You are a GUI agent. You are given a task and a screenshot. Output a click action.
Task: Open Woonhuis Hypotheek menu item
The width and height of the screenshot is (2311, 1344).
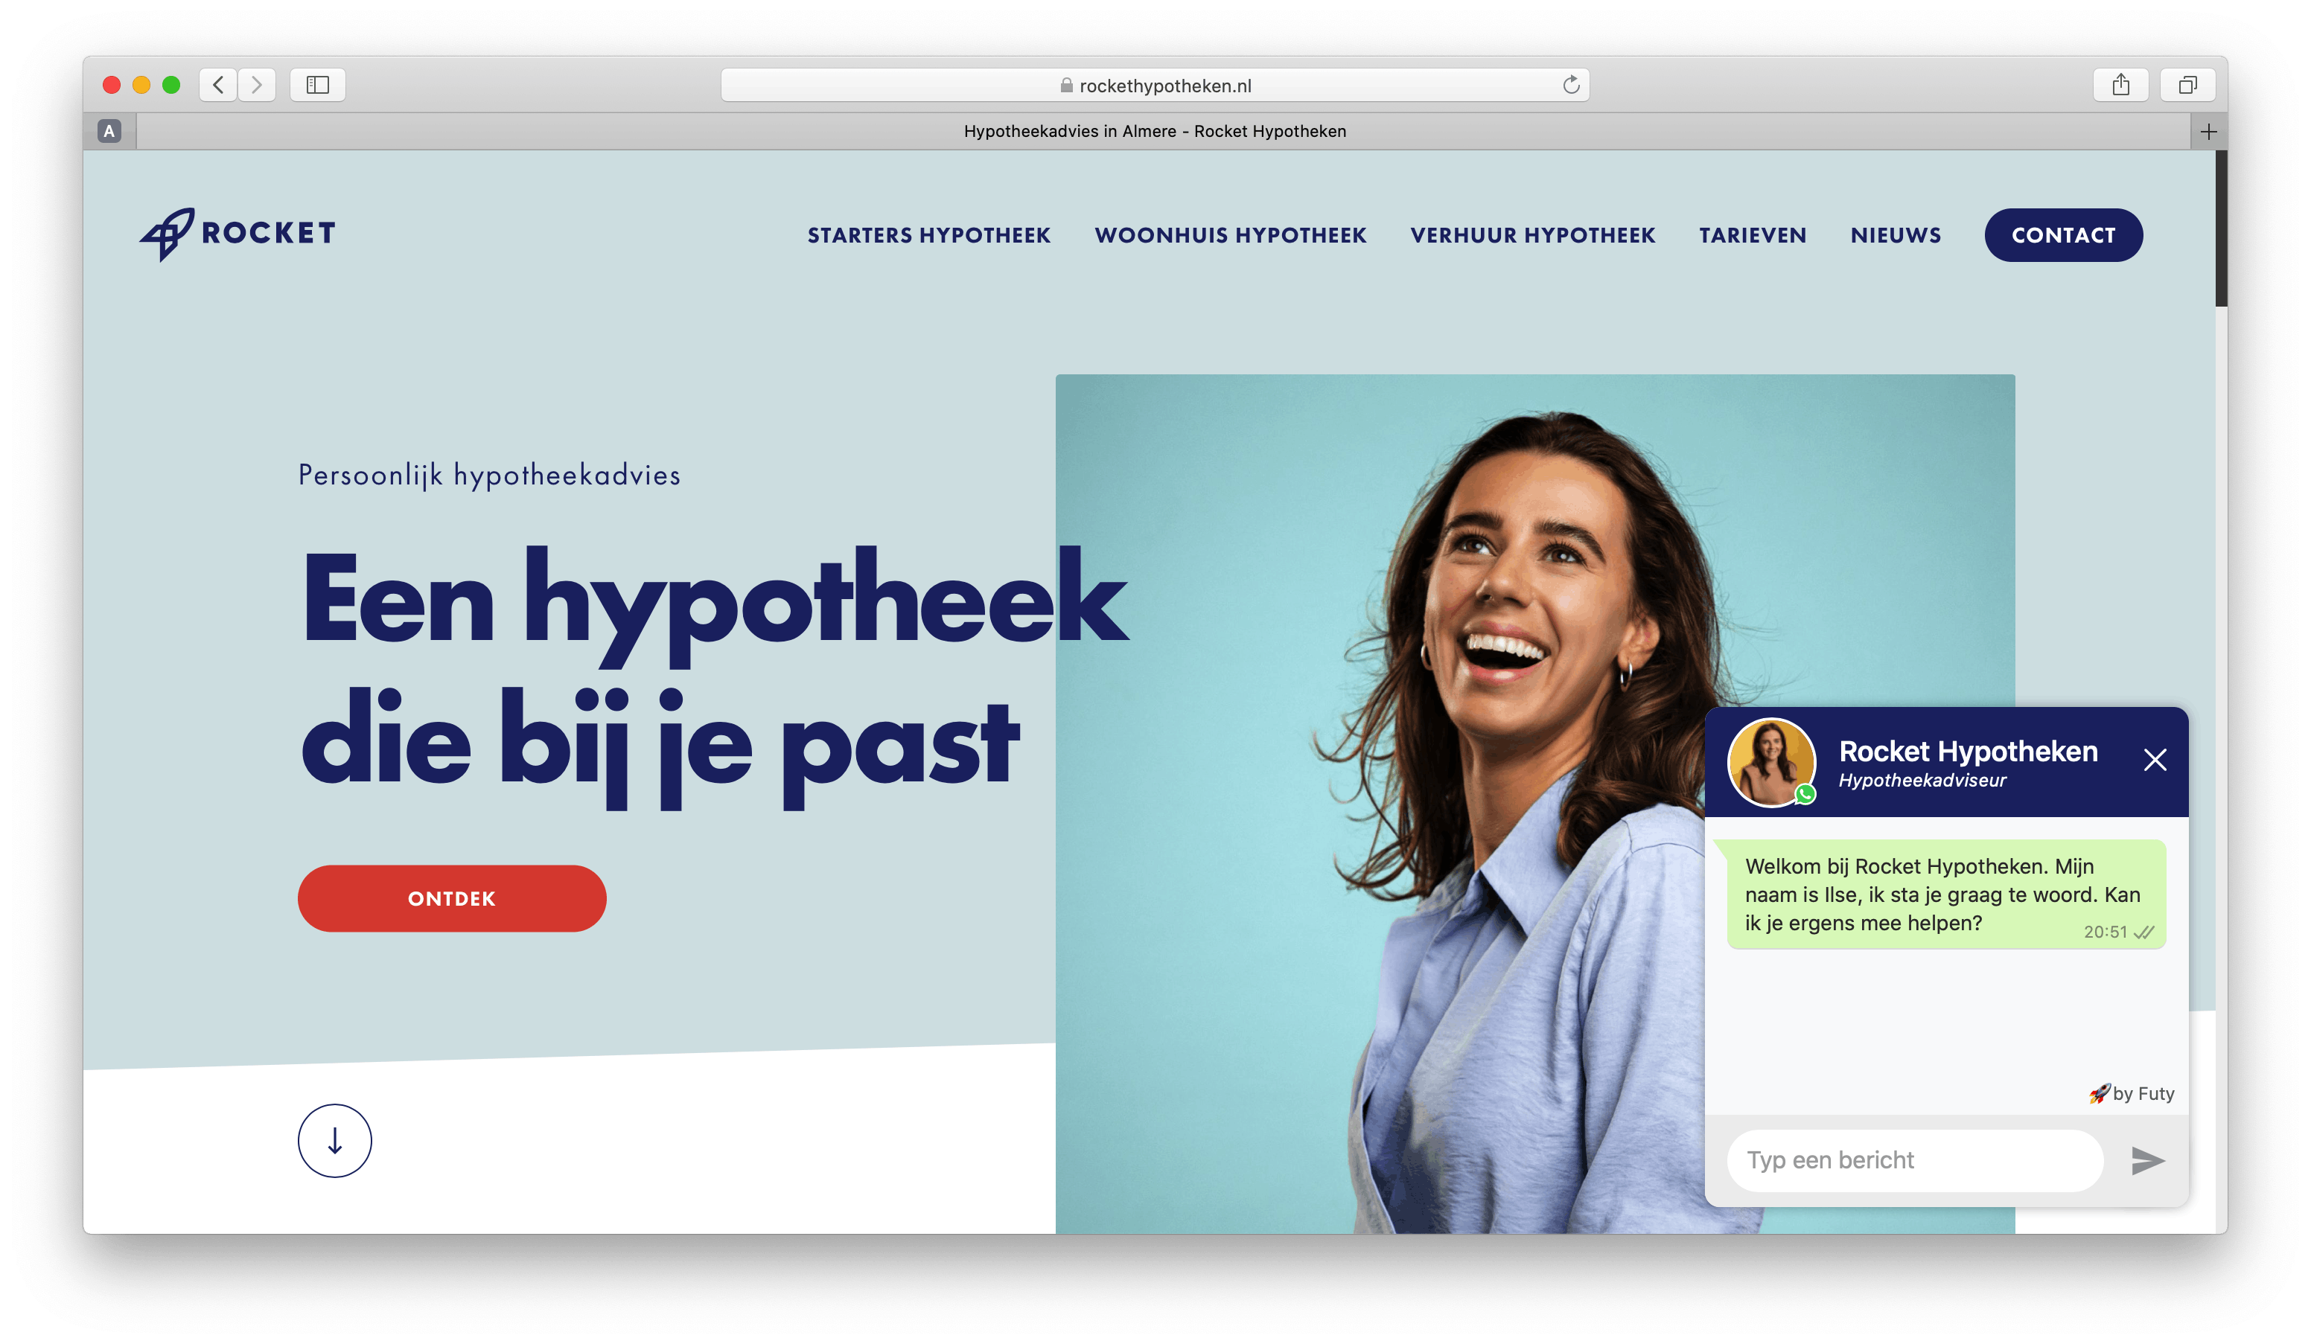pos(1231,236)
